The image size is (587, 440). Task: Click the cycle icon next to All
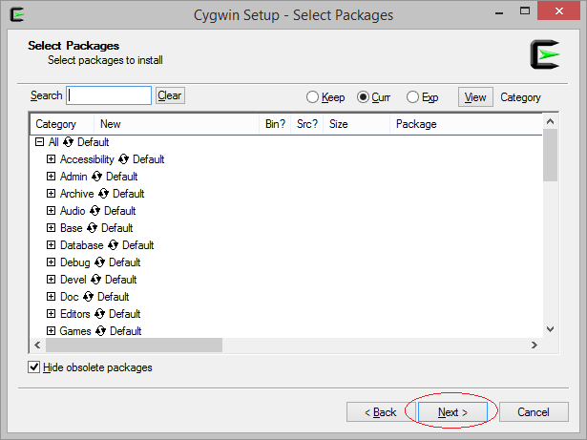pos(68,142)
